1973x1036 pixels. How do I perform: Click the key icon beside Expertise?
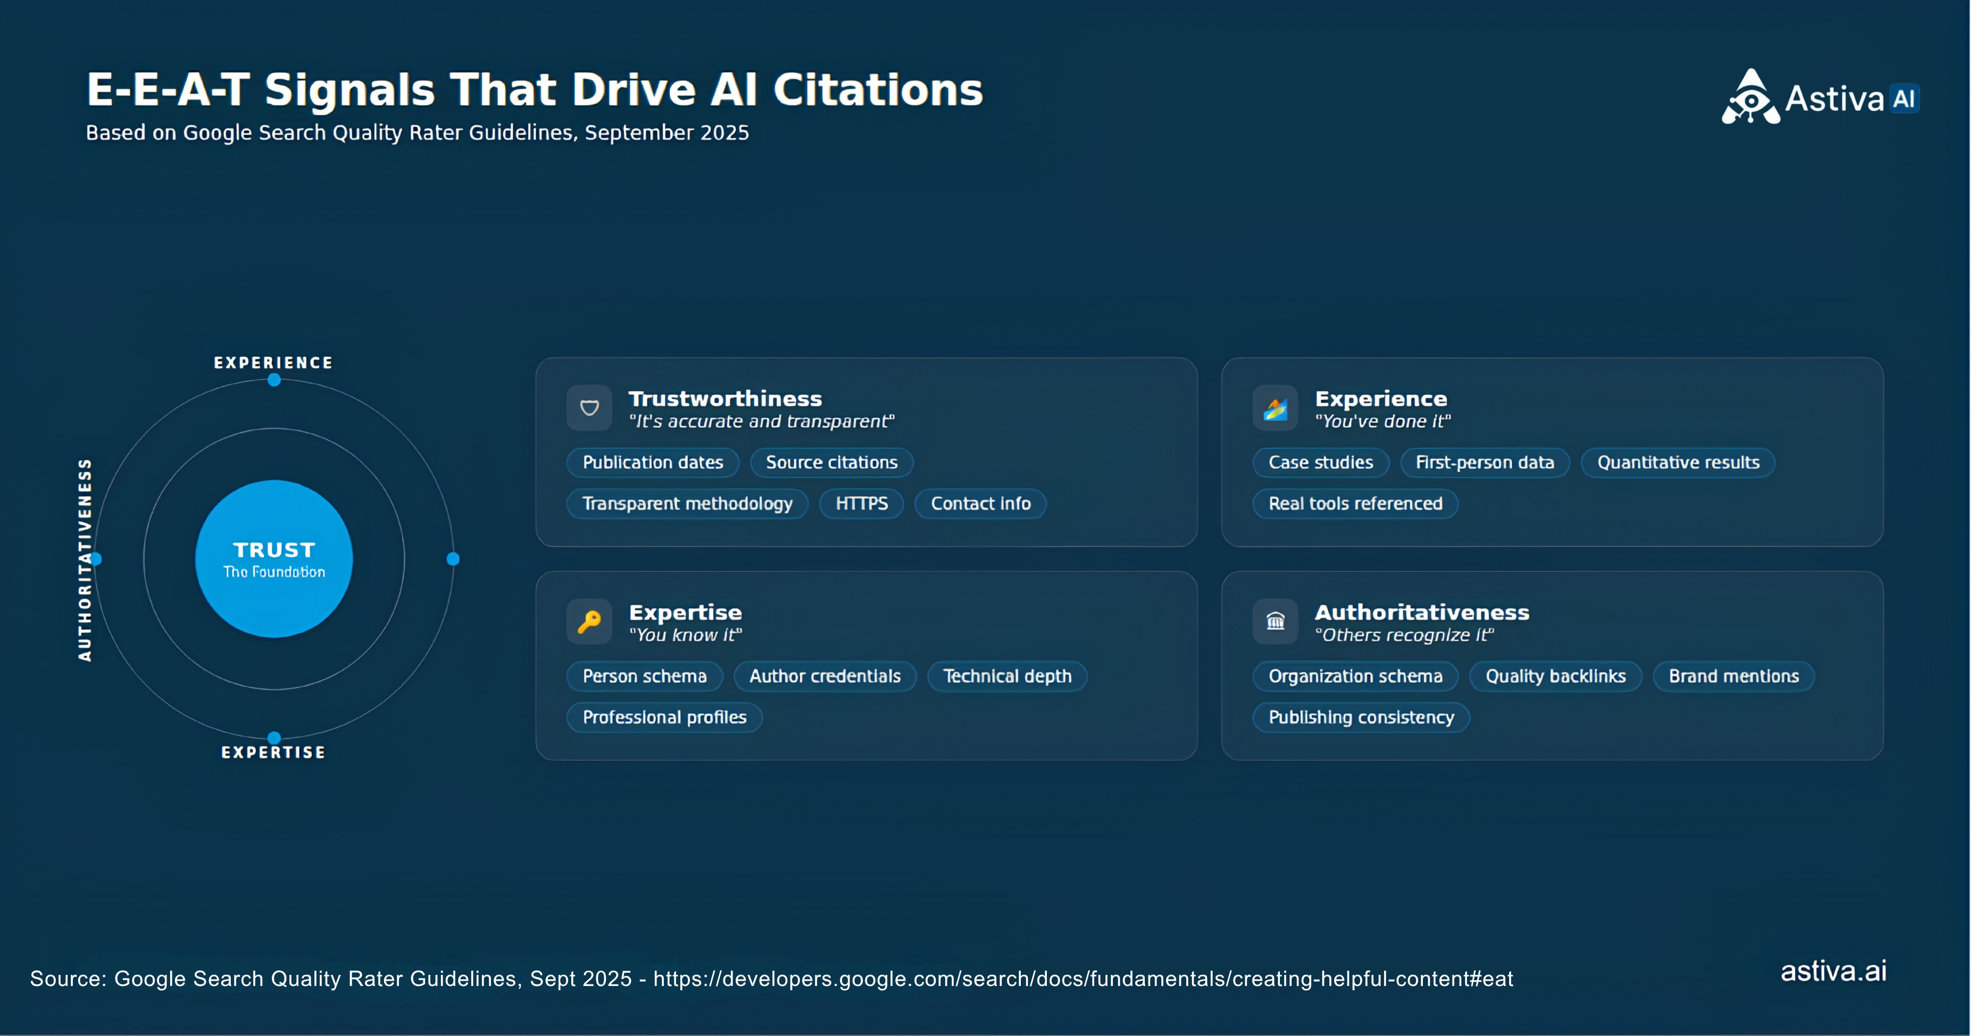click(589, 621)
